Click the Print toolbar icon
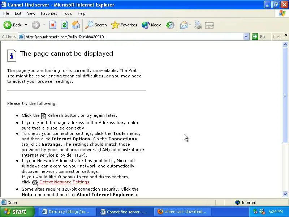 tap(198, 25)
